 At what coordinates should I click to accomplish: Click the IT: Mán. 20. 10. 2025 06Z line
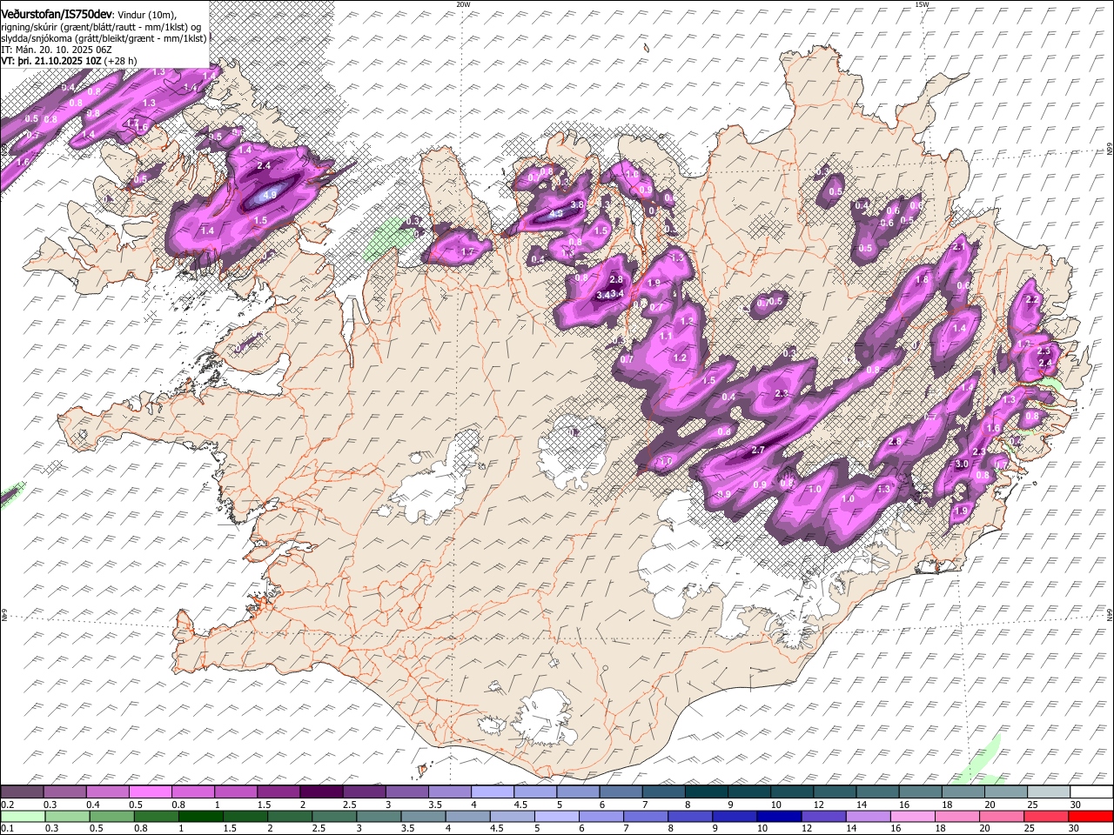(x=56, y=50)
